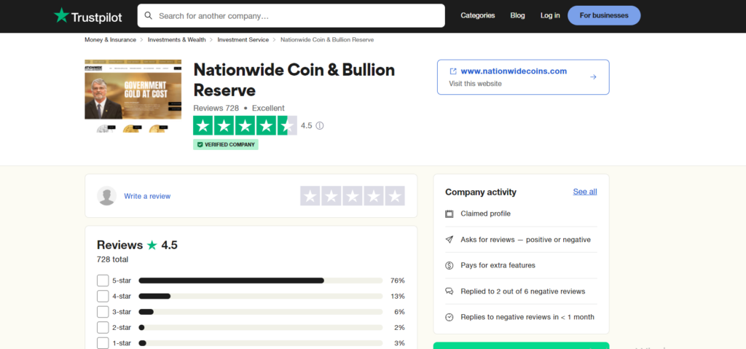Click the VERIFIED COMPANY badge

click(x=226, y=145)
